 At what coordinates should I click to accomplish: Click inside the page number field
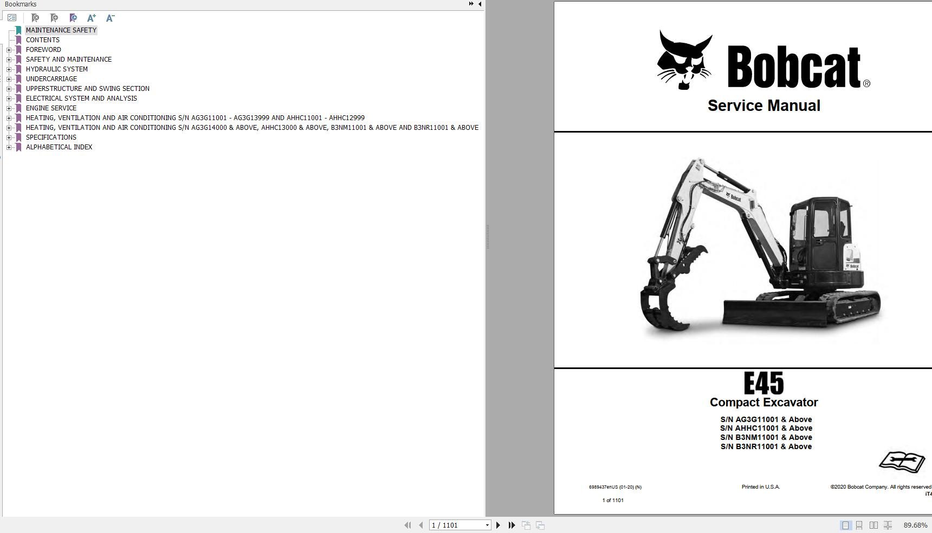pyautogui.click(x=455, y=525)
